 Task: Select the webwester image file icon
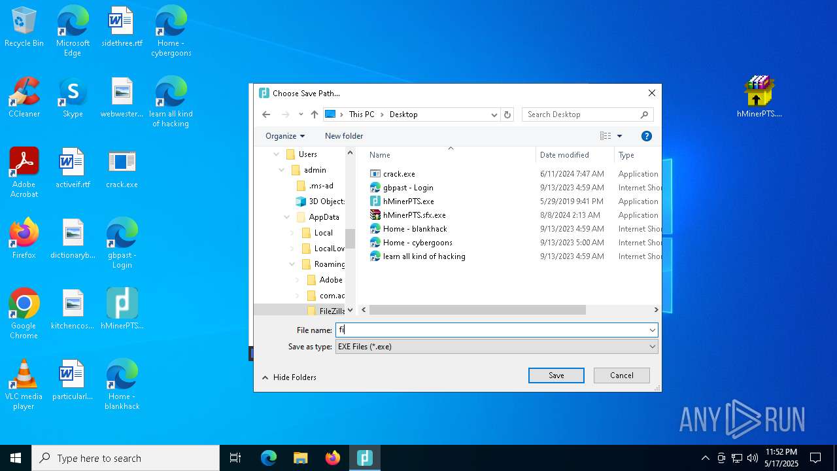[122, 98]
